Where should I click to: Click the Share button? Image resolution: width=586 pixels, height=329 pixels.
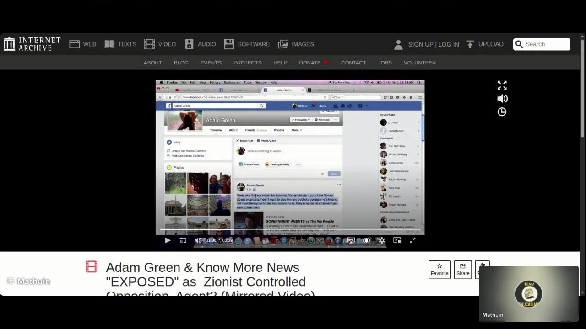pyautogui.click(x=463, y=270)
